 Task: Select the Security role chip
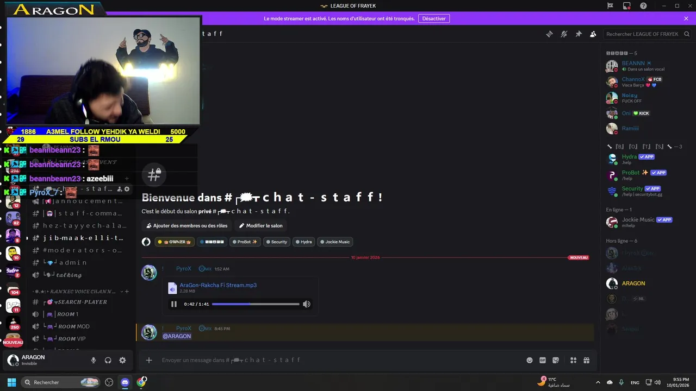tap(277, 242)
